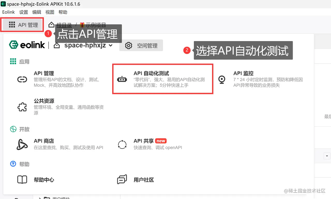Click the 示例项目 gift icon

(82, 25)
